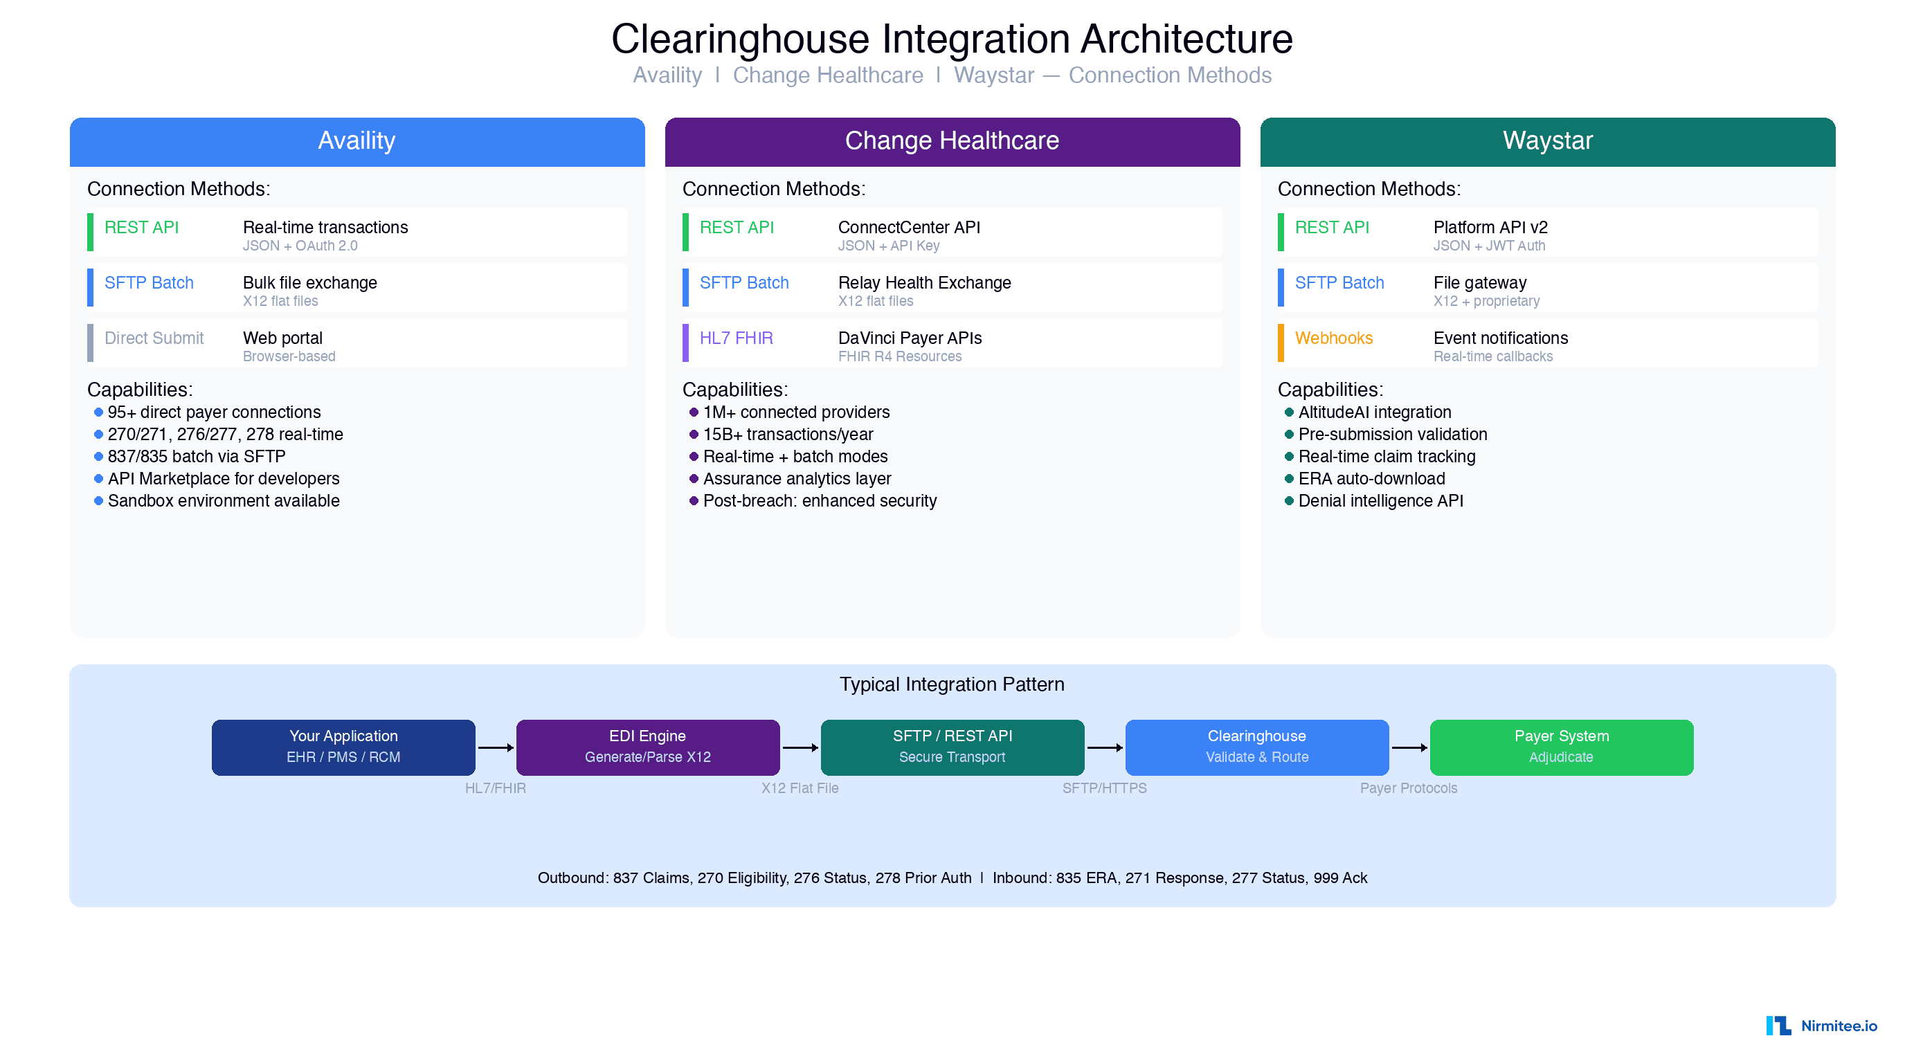Click 'JSON + JWT Auth' subtext

1490,246
